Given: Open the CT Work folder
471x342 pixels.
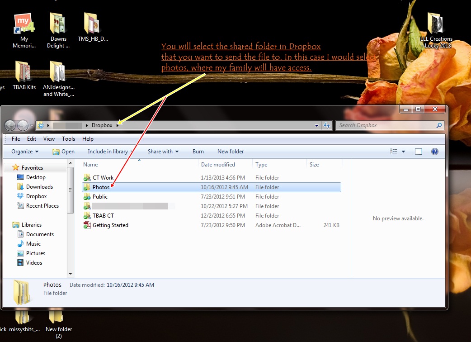Looking at the screenshot, I should pyautogui.click(x=103, y=178).
